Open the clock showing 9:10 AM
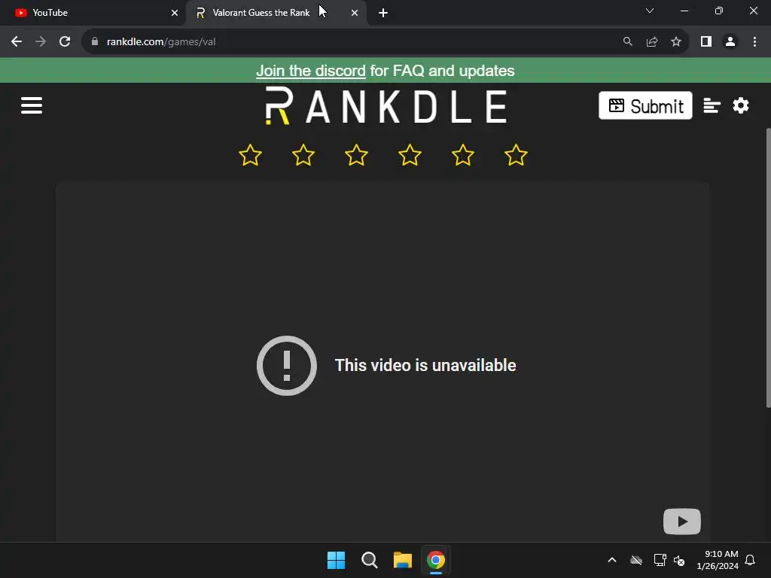The image size is (771, 578). coord(718,560)
